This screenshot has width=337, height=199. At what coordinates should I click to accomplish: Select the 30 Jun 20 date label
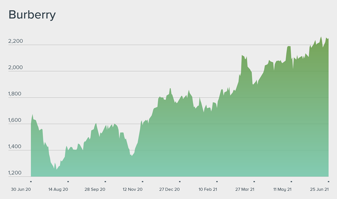[x=20, y=189]
